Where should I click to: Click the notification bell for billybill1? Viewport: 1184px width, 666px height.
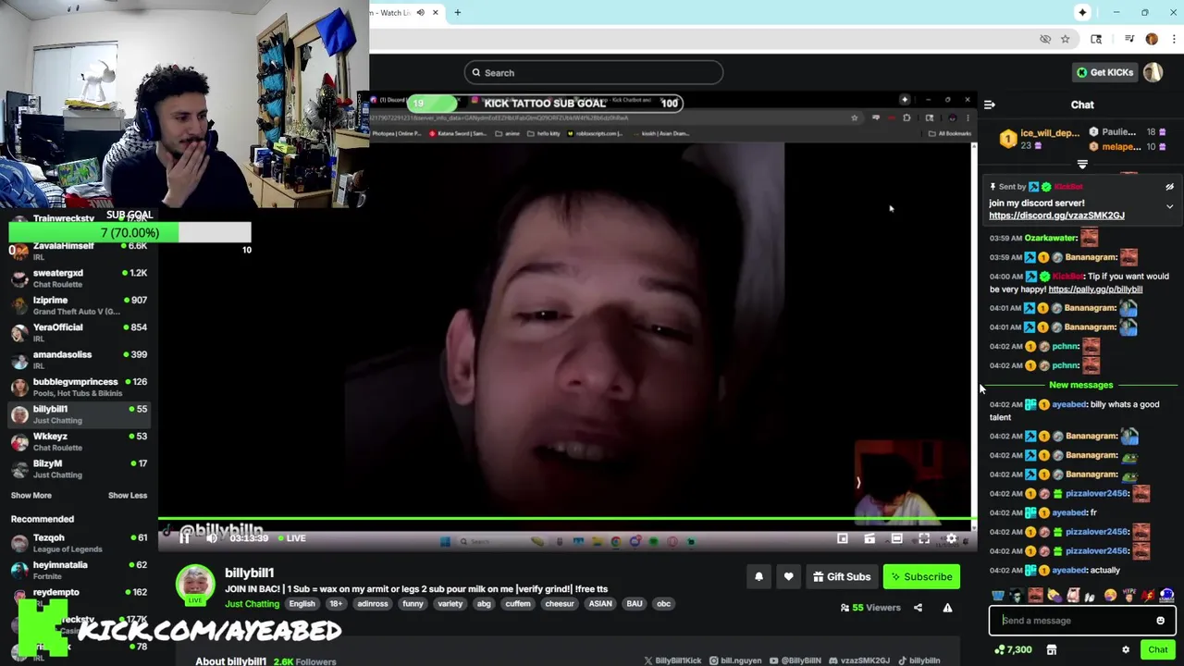[x=758, y=576]
